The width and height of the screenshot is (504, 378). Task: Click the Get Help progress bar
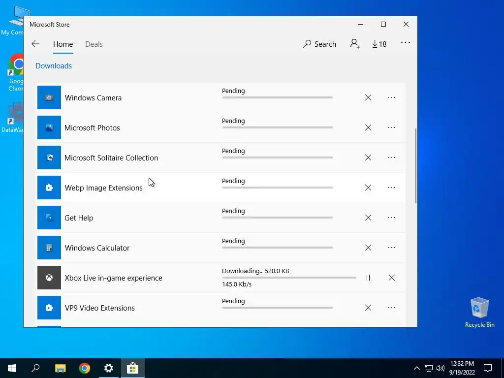278,218
